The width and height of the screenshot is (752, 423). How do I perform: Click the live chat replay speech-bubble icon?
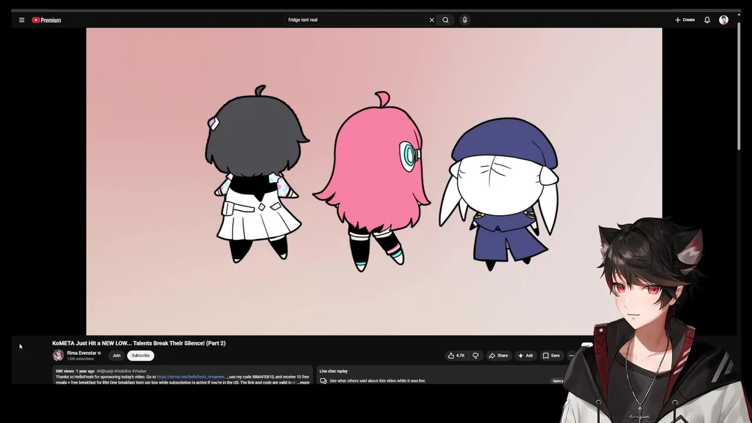[323, 381]
